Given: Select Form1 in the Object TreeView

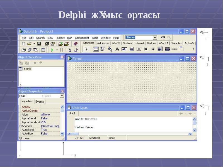Looking at the screenshot, I should (x=27, y=69).
